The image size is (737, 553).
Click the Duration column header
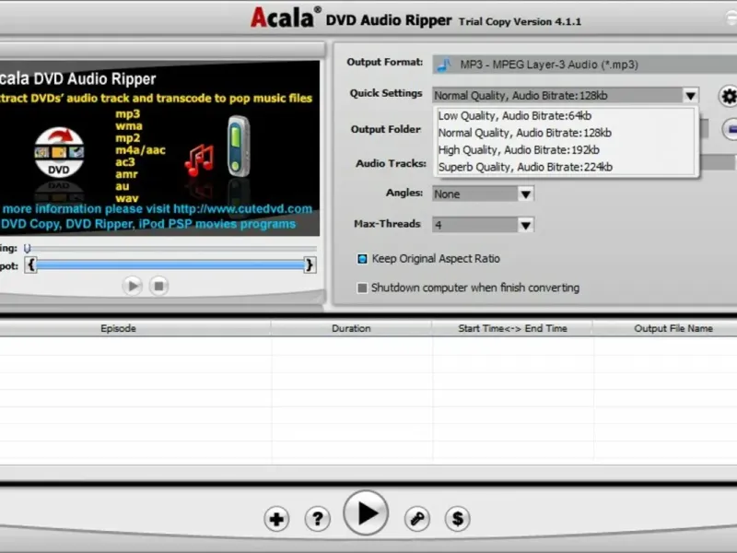pos(351,328)
